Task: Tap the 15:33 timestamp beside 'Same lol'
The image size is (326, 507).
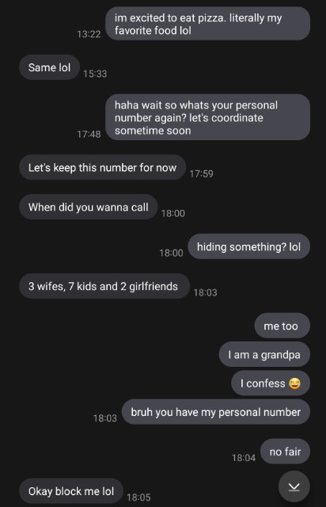Action: (x=95, y=74)
